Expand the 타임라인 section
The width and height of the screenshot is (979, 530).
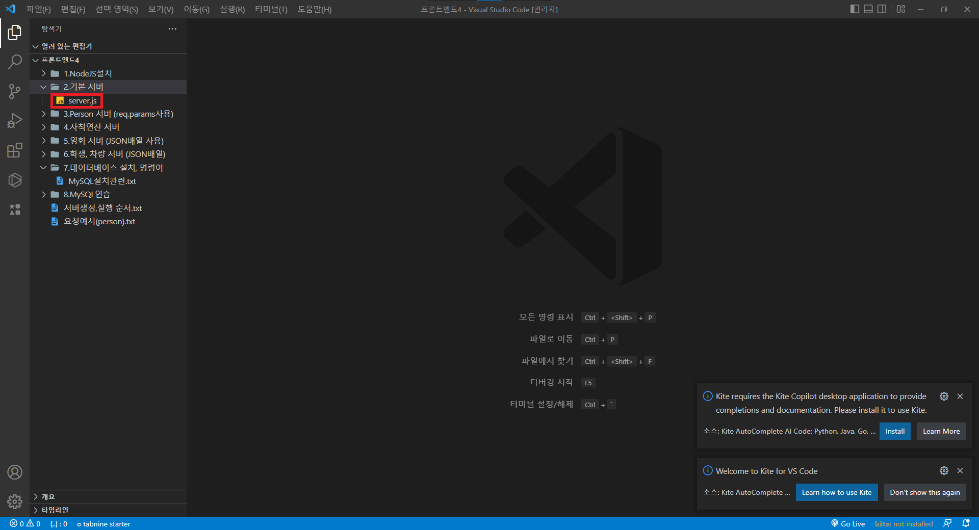pos(108,510)
